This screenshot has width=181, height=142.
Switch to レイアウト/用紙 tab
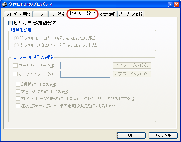click(19, 14)
